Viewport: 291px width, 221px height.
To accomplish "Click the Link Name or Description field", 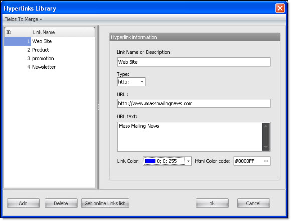I will click(194, 62).
